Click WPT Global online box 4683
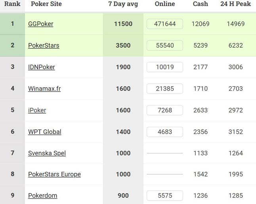Image resolution: width=256 pixels, height=204 pixels. point(165,132)
